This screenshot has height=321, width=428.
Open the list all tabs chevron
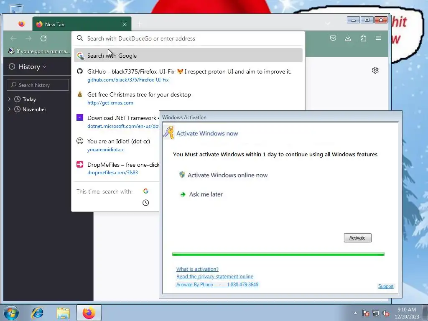(x=328, y=24)
